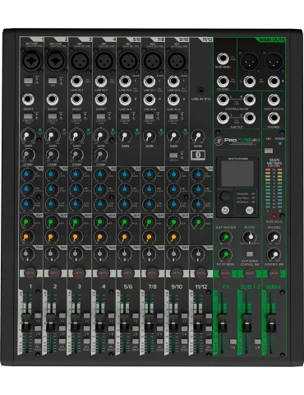The height and width of the screenshot is (395, 304).
Task: Click the FX TO MON green knob
Action: coord(225,254)
